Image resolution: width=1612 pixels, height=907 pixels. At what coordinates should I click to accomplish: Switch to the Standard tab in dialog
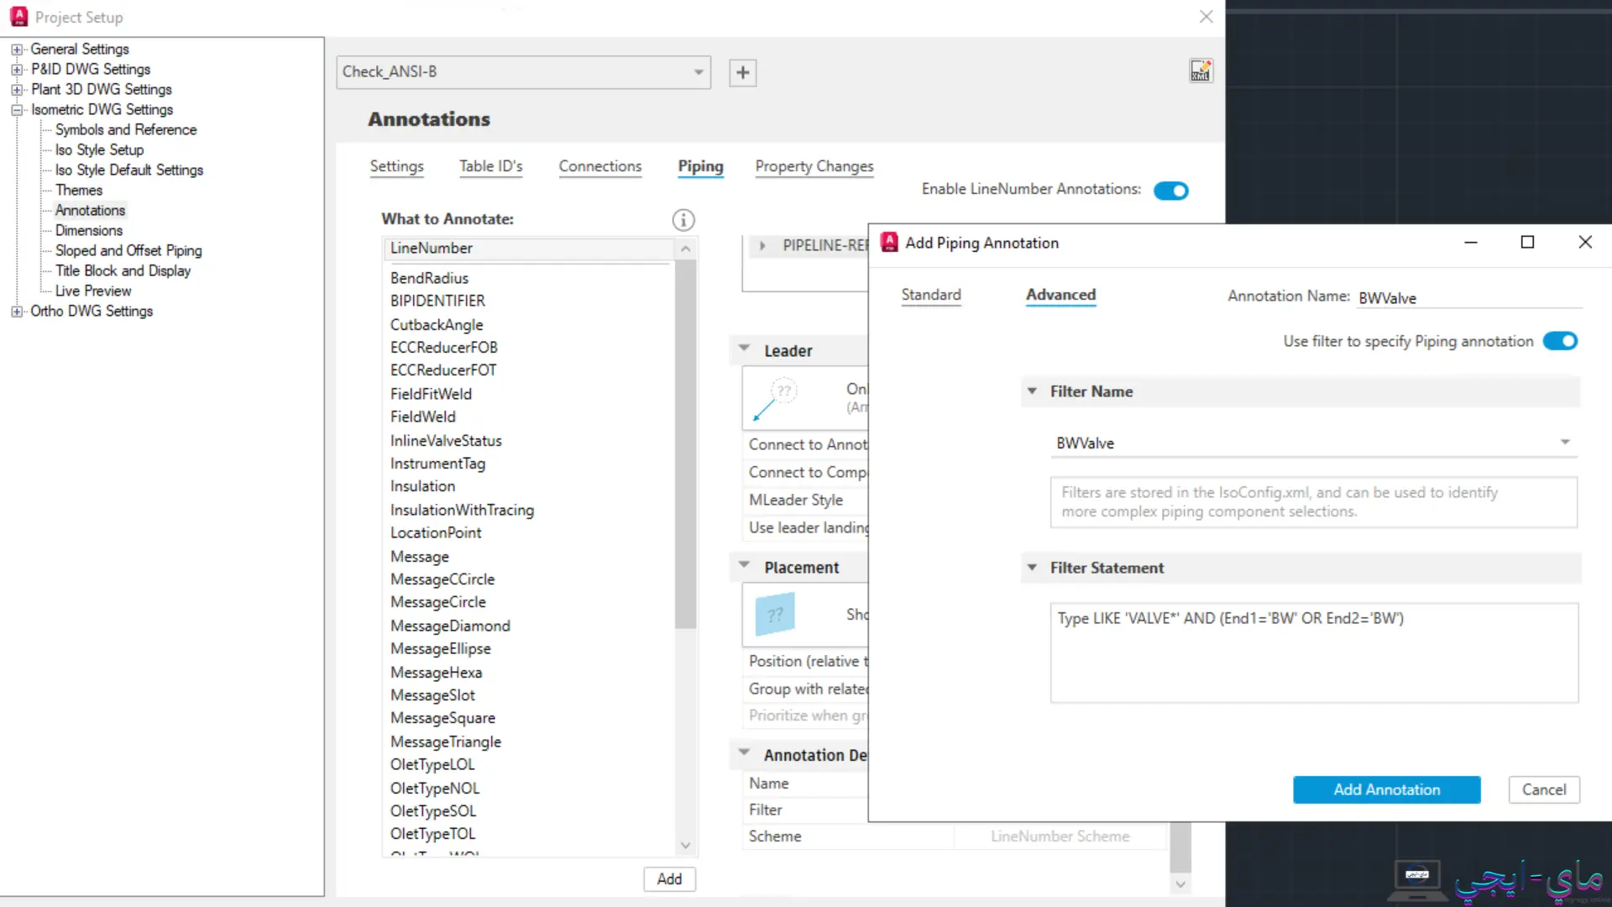[x=931, y=295]
